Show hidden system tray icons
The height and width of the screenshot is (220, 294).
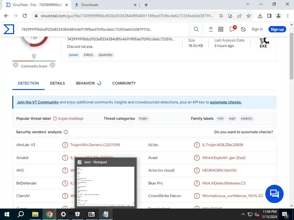pyautogui.click(x=243, y=214)
